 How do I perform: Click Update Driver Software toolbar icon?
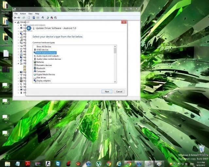click(48, 18)
